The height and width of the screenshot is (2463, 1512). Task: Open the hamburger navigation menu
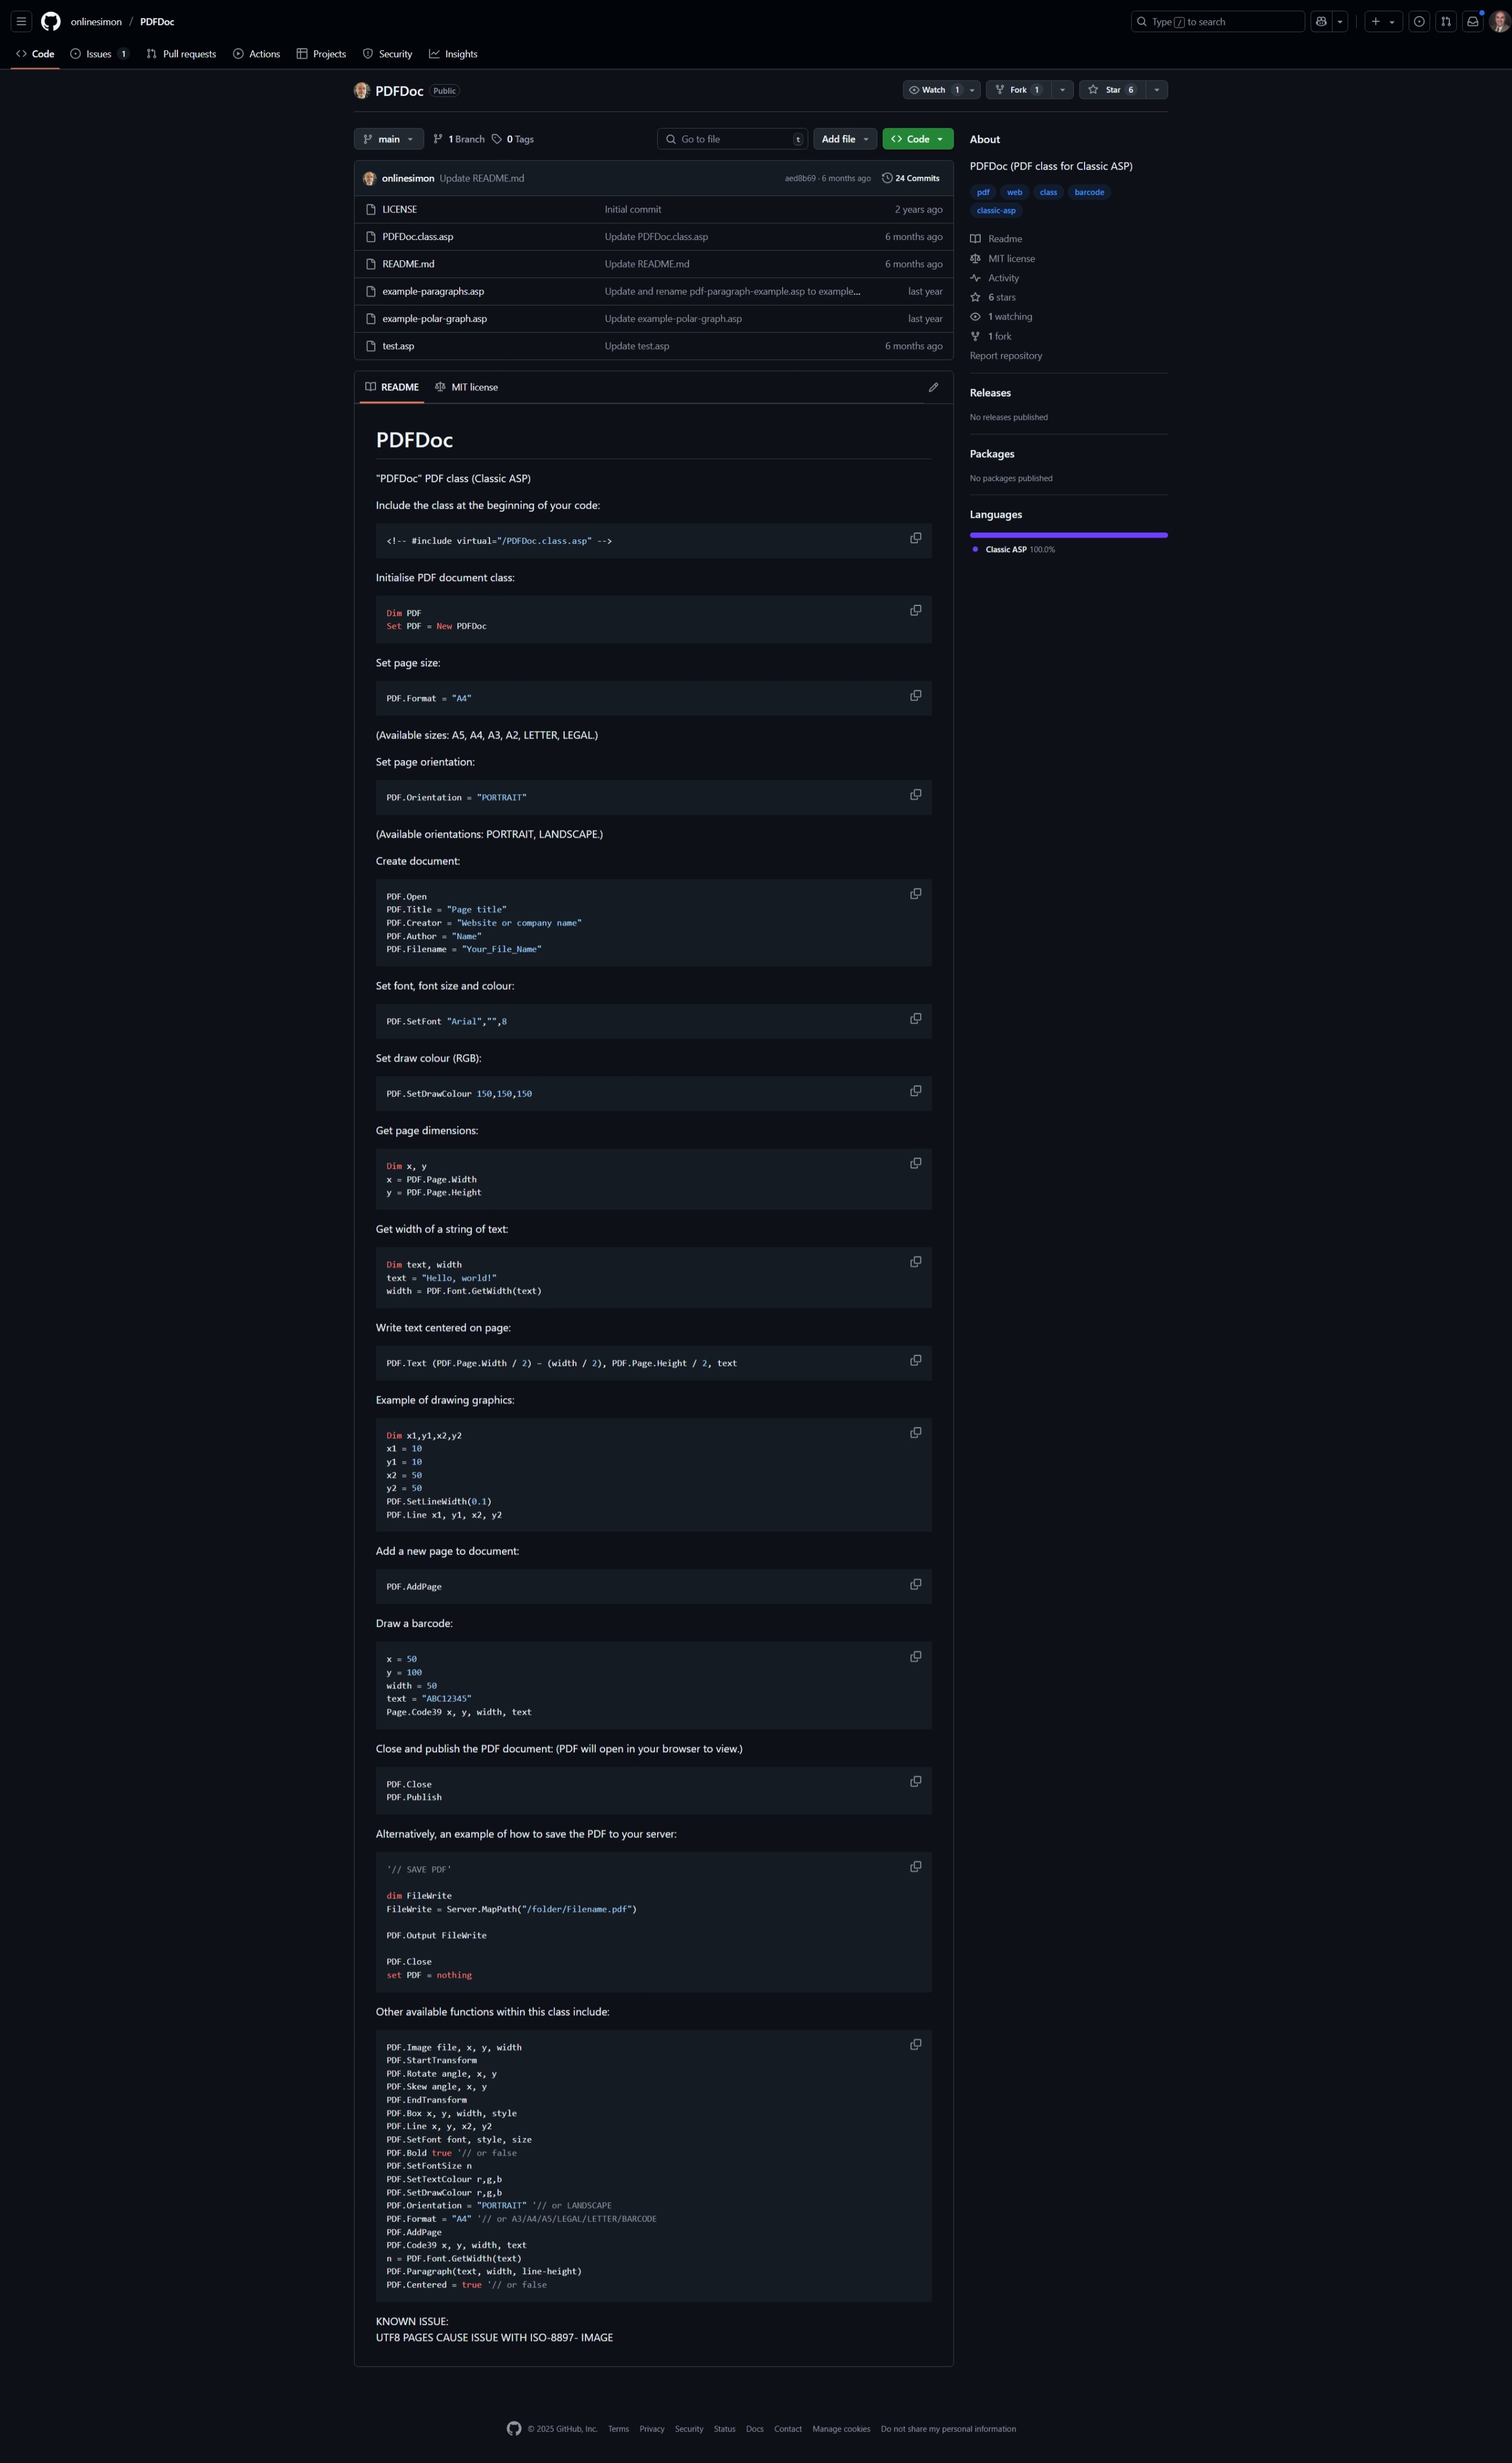click(x=21, y=21)
